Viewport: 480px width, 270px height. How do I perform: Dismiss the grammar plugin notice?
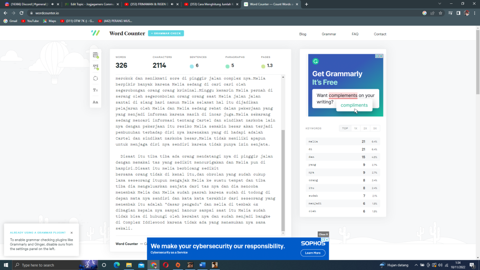72,233
